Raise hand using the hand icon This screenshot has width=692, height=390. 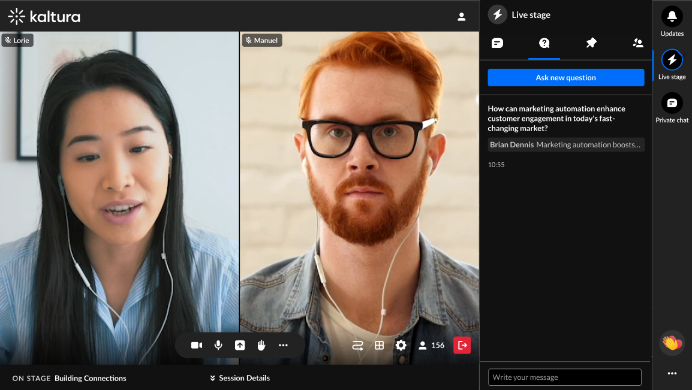pos(261,345)
